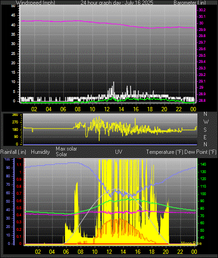Click the "Windspeed (mph)" axis title
The width and height of the screenshot is (218, 258).
pyautogui.click(x=36, y=3)
